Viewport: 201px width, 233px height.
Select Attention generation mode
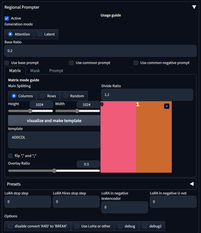click(19, 34)
